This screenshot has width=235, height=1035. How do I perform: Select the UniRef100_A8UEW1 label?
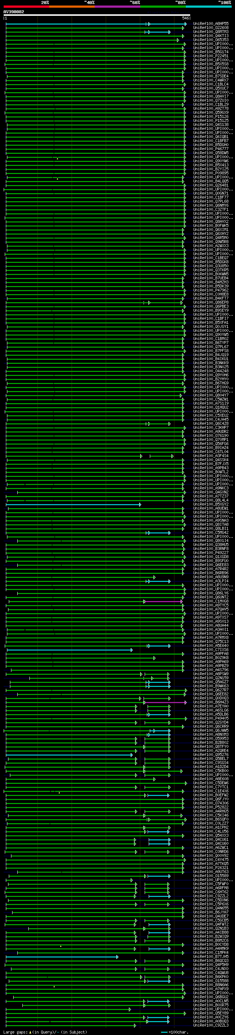pos(211,508)
